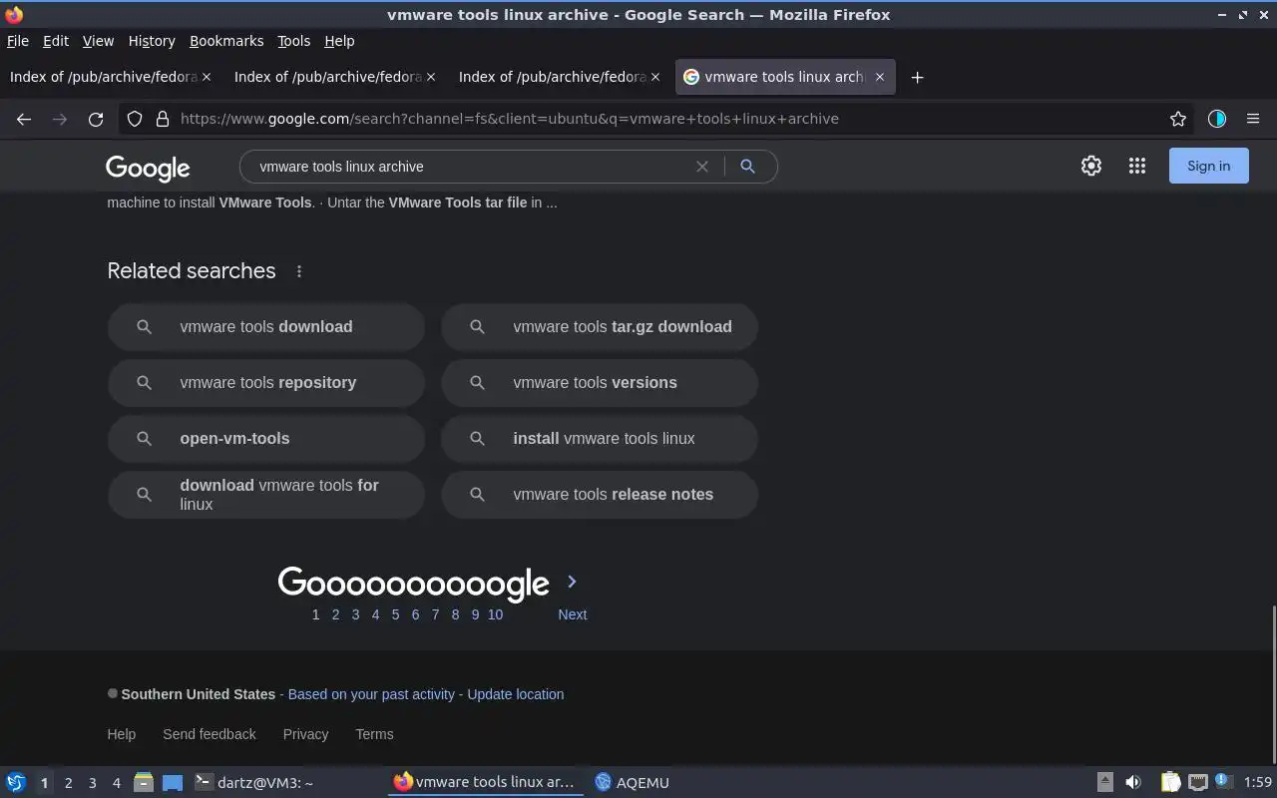Open the Privacy footer link
Screen dimensions: 1277x798
[305, 734]
